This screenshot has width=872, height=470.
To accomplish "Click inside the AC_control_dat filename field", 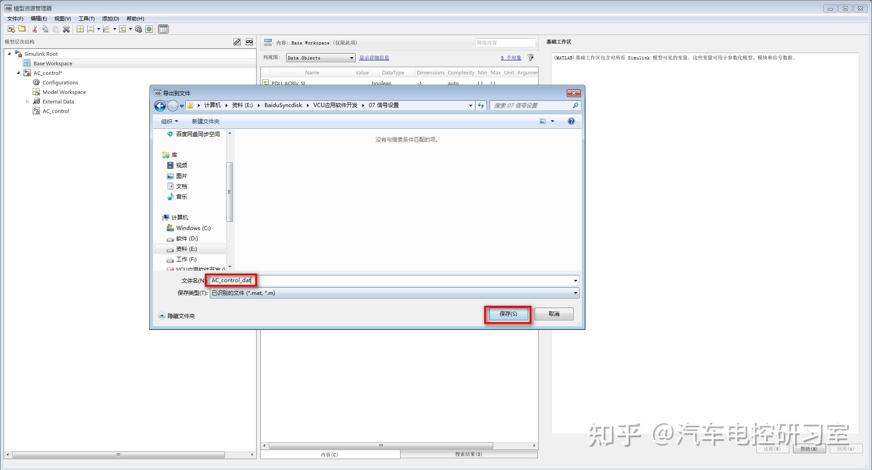I will 231,280.
